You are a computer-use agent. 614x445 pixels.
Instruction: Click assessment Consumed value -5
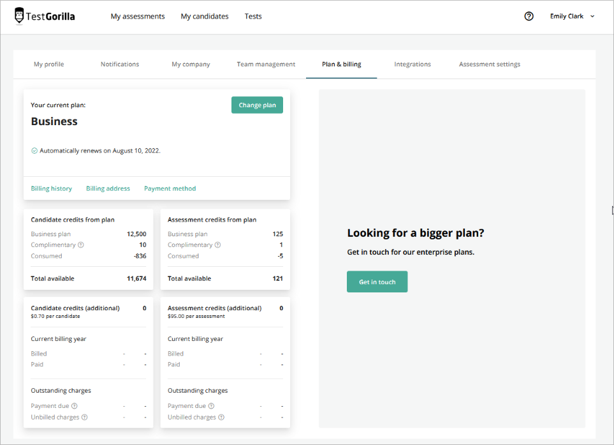tap(280, 256)
